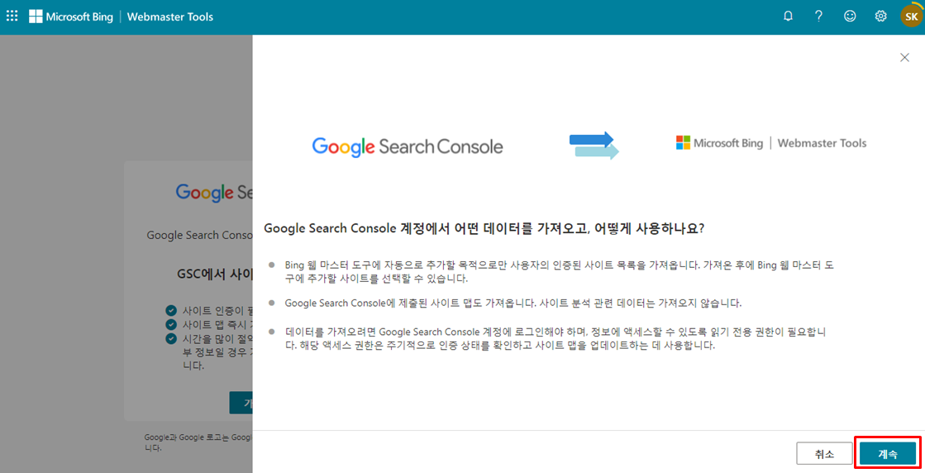The height and width of the screenshot is (473, 925).
Task: Click the Google logo in background card
Action: (x=213, y=193)
